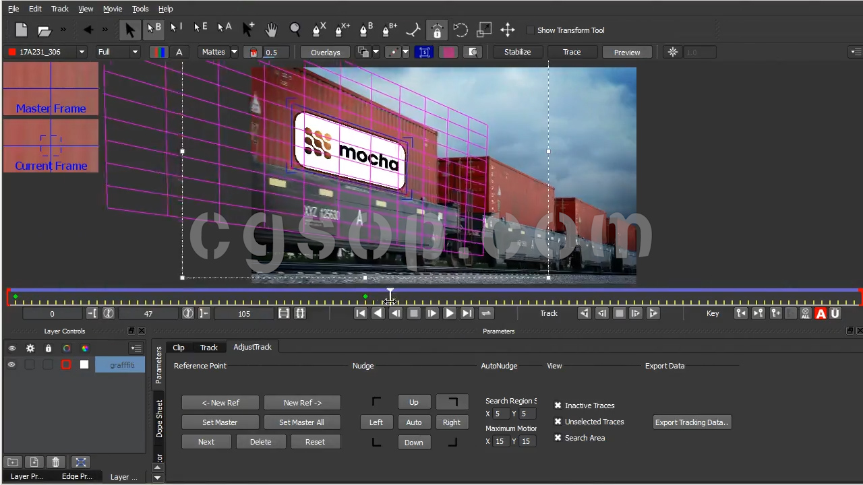The width and height of the screenshot is (863, 485).
Task: Select the Pick Auto (arrow A) tool
Action: pos(225,30)
